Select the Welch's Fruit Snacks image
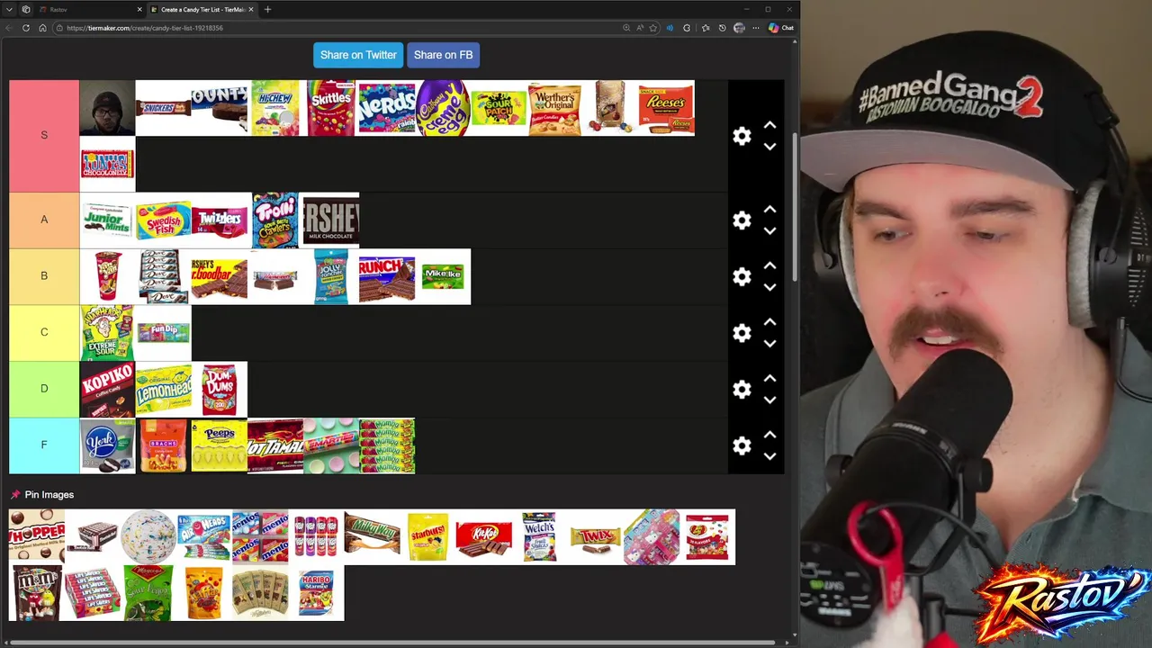 [539, 537]
